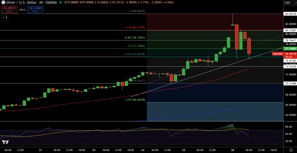Expand the collapsed indicators legend showing 3

[5, 17]
